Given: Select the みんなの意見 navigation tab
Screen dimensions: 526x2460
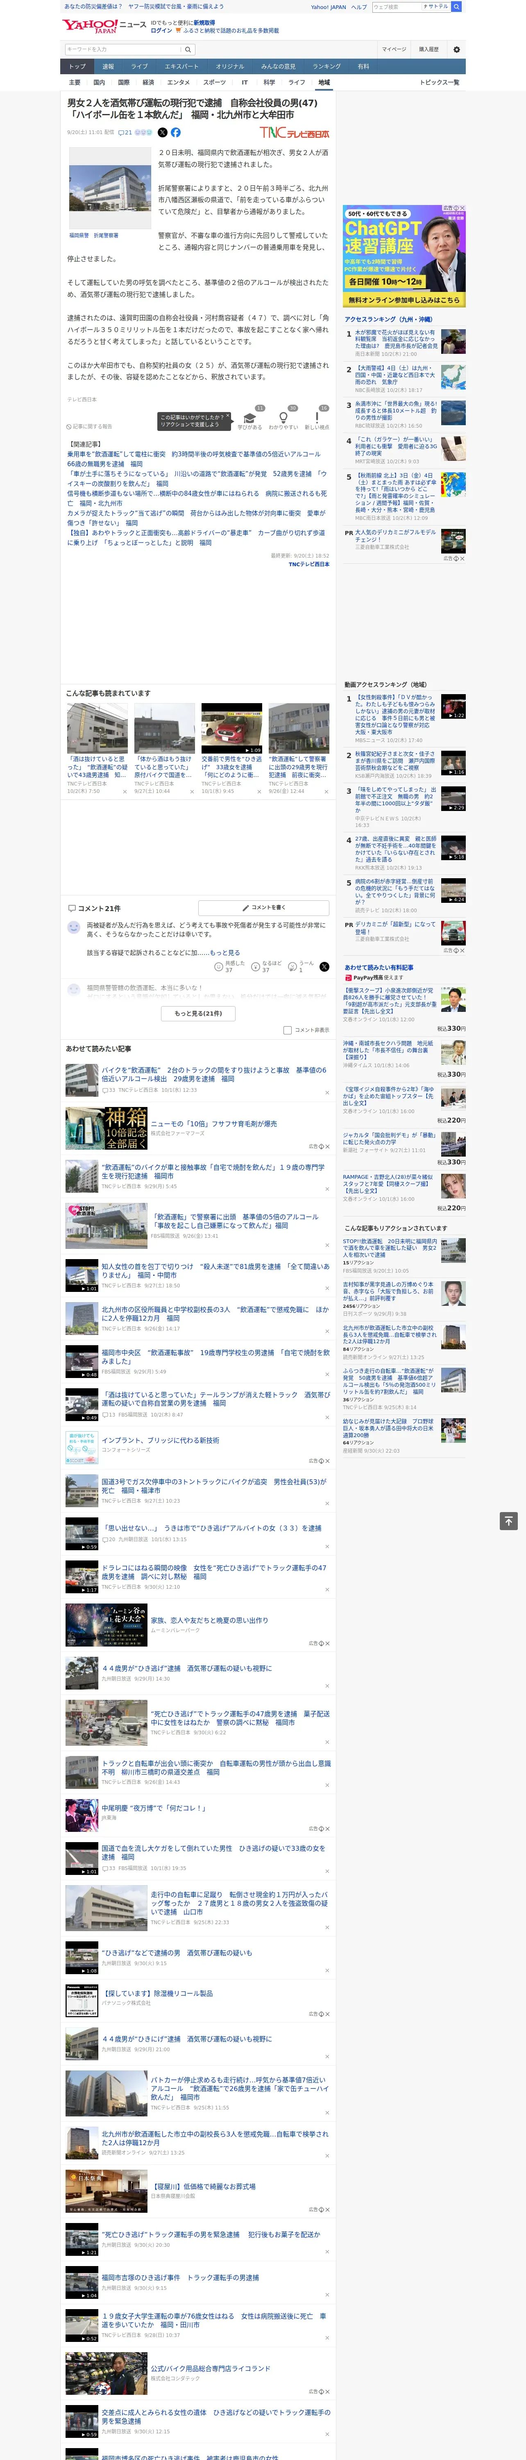Looking at the screenshot, I should tap(279, 67).
